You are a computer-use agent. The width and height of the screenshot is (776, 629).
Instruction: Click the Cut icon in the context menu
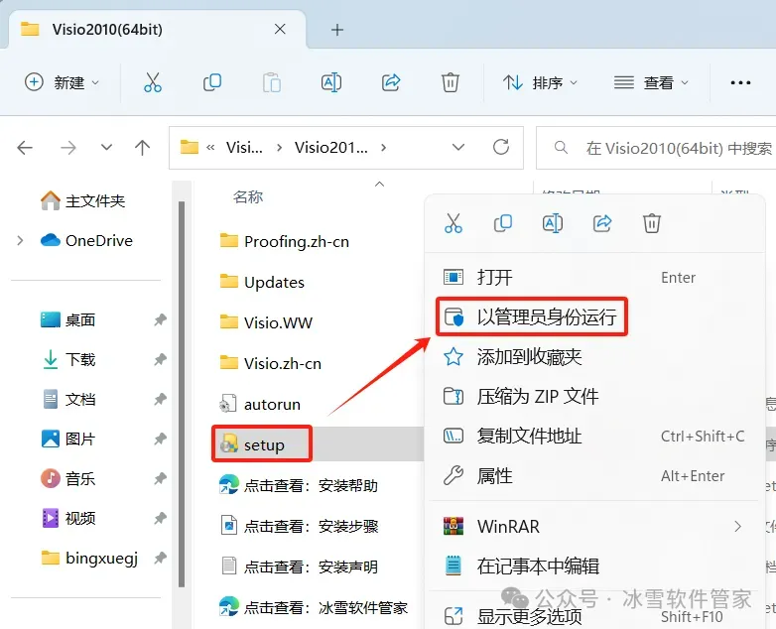(x=453, y=223)
